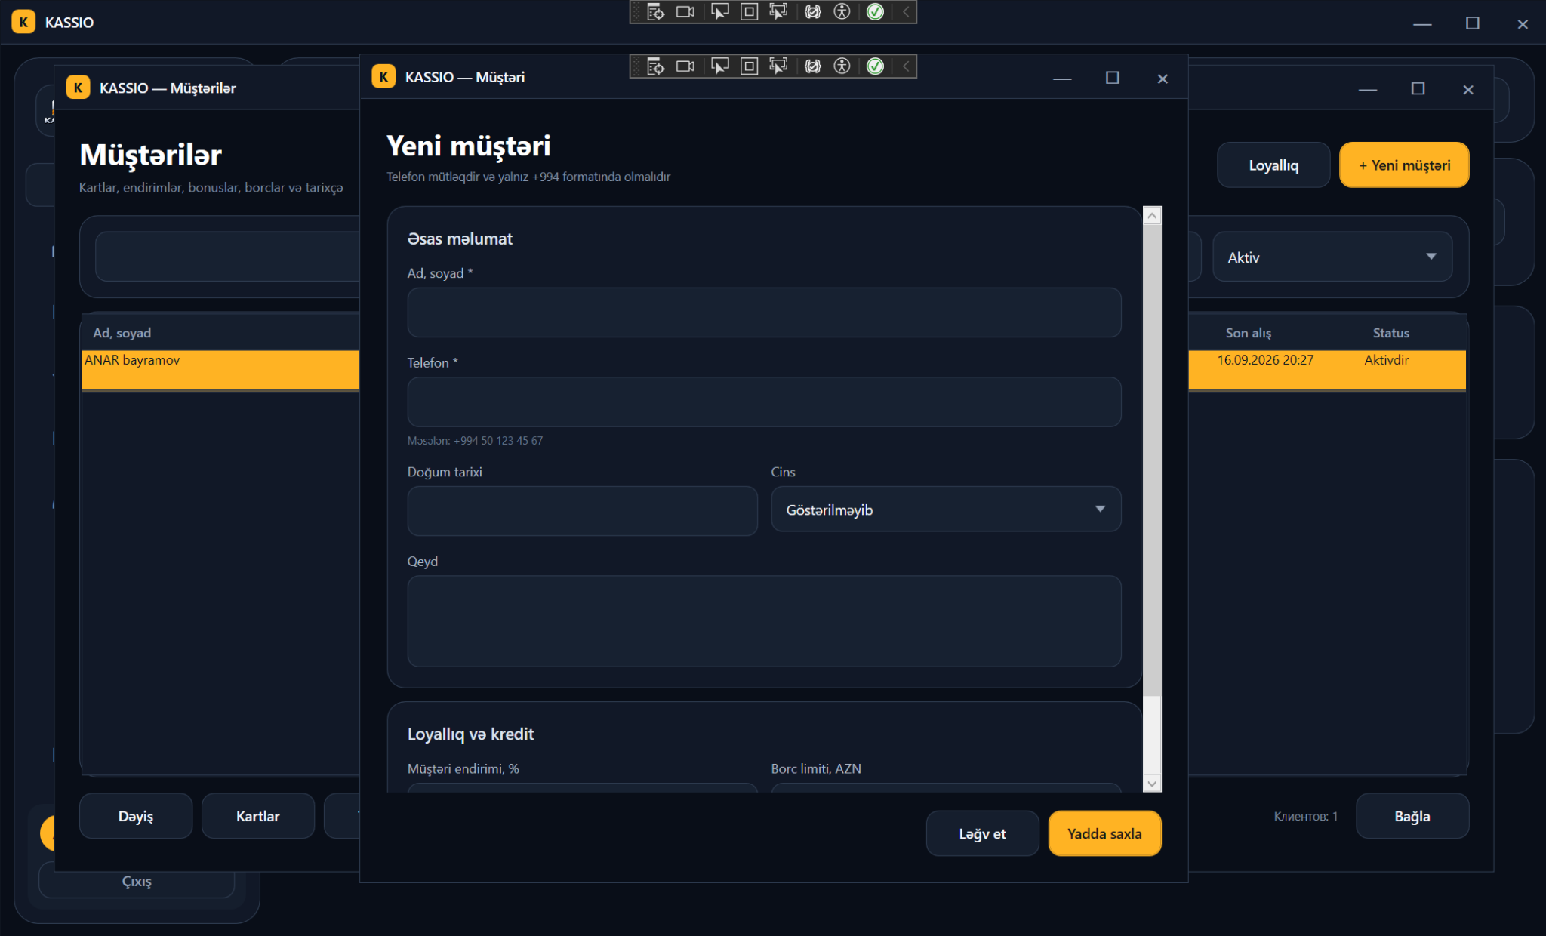Click the 16.09.2026 20:27 last purchase cell
The width and height of the screenshot is (1546, 936).
[1265, 360]
